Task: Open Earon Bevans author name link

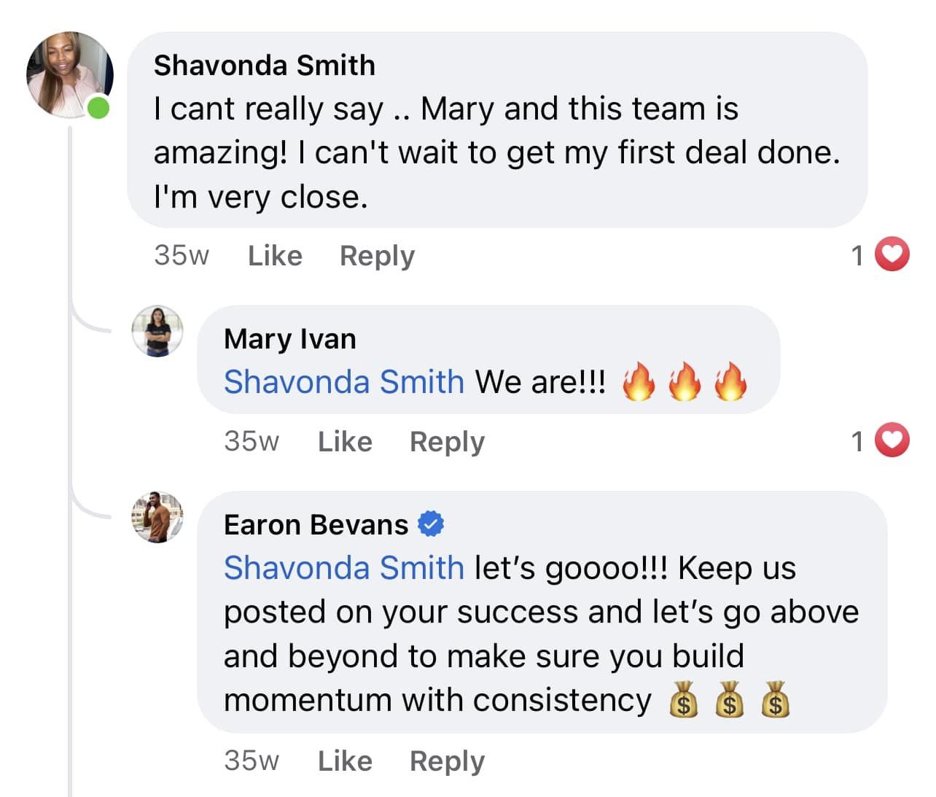Action: pyautogui.click(x=316, y=525)
